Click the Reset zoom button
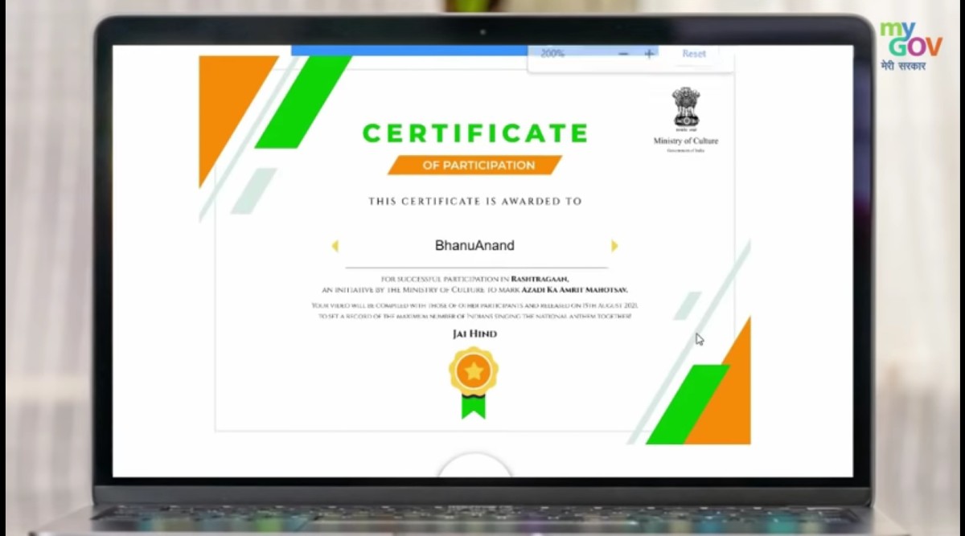This screenshot has width=965, height=536. click(x=694, y=54)
